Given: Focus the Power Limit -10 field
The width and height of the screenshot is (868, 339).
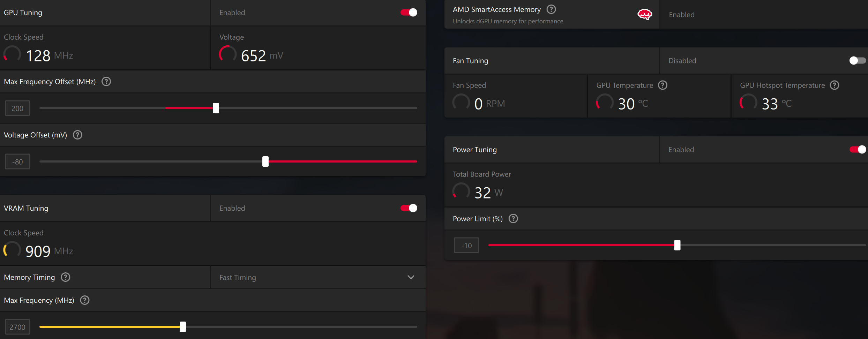Looking at the screenshot, I should pos(466,245).
